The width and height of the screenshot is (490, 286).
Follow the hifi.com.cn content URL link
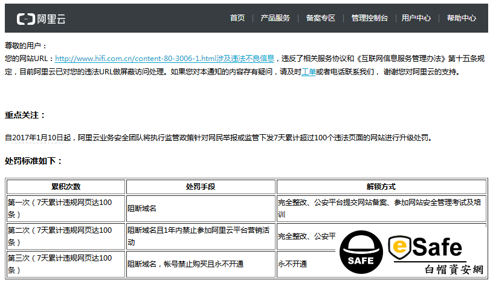[x=164, y=59]
